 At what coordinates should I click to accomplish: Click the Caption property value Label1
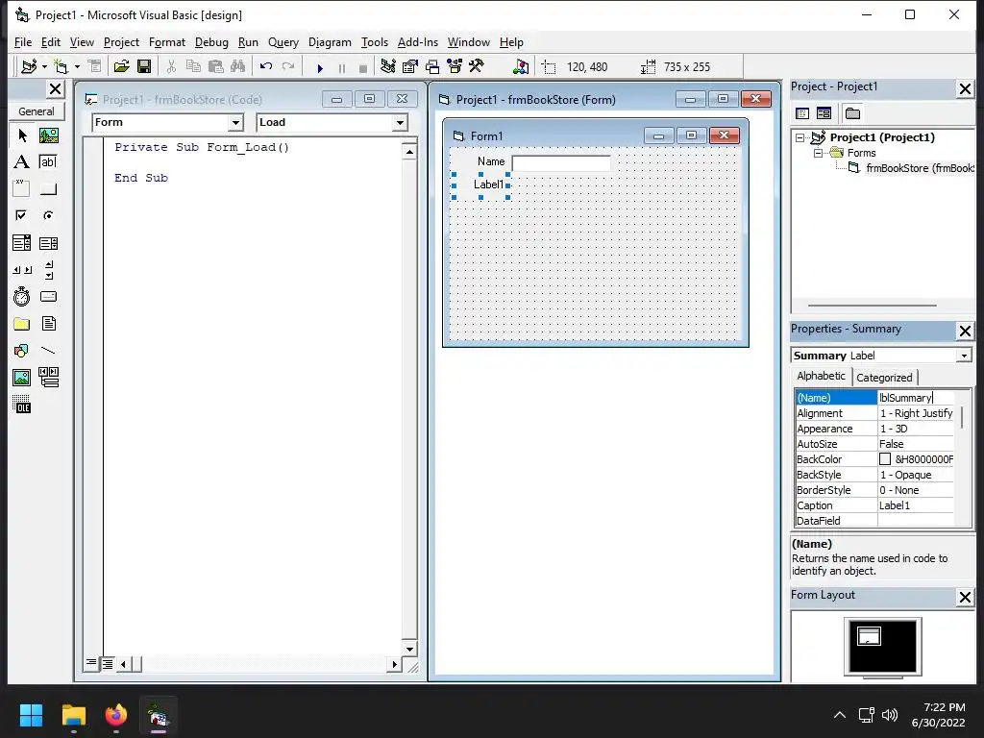coord(916,505)
